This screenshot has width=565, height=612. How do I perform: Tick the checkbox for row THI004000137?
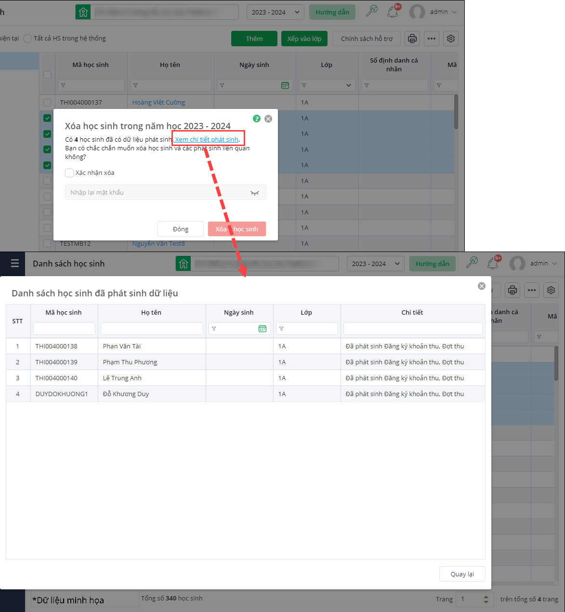tap(47, 103)
